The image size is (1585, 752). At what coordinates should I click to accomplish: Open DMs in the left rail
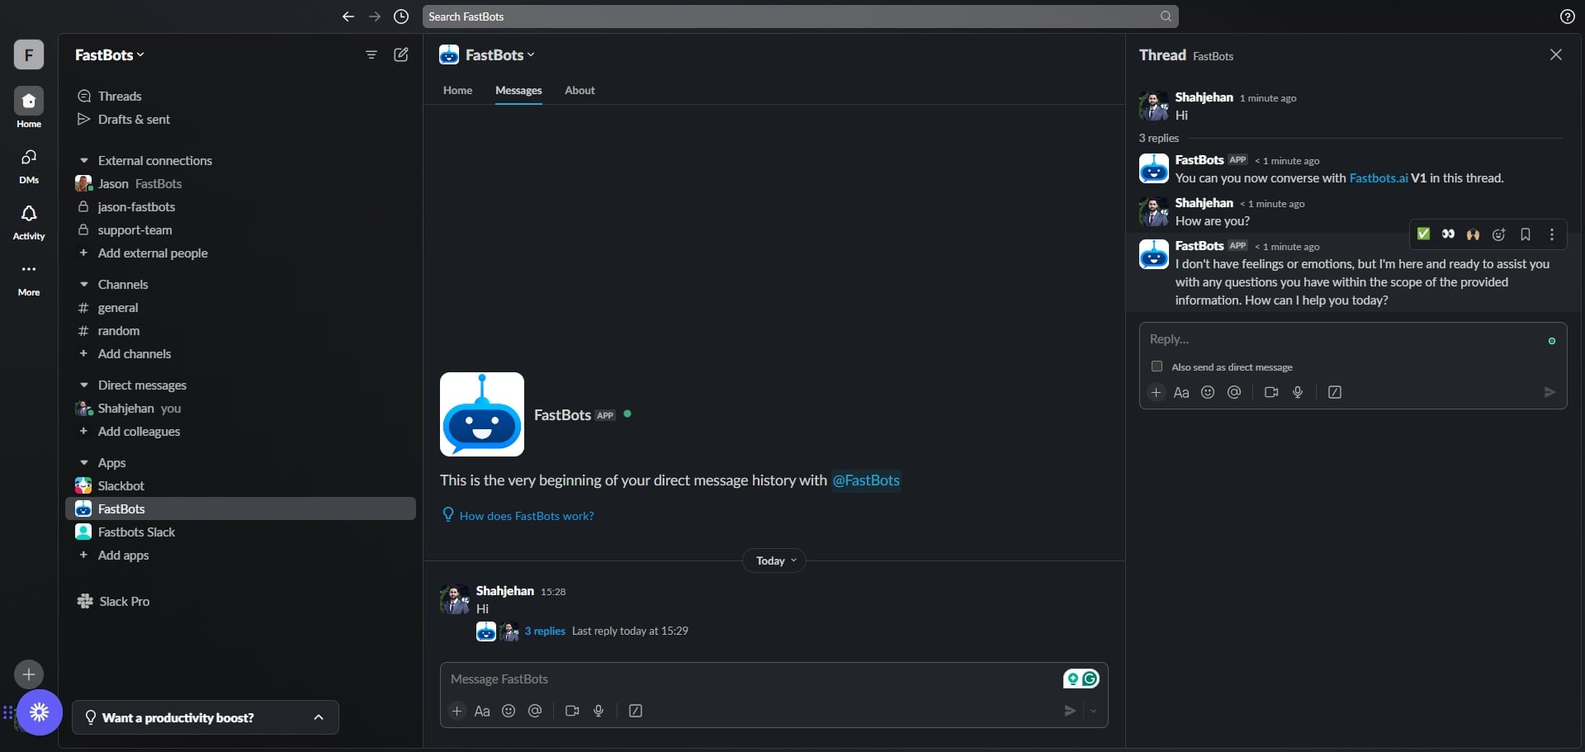[x=29, y=166]
